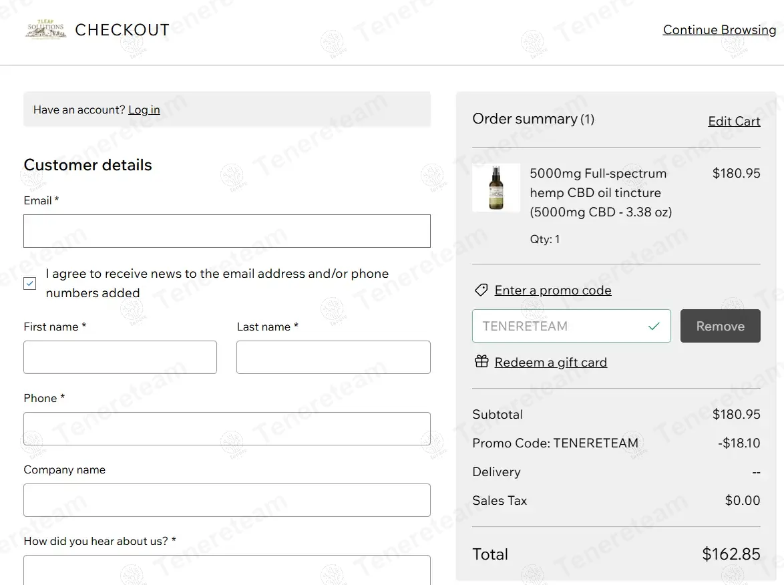
Task: Click the Phone number field
Action: tap(227, 429)
